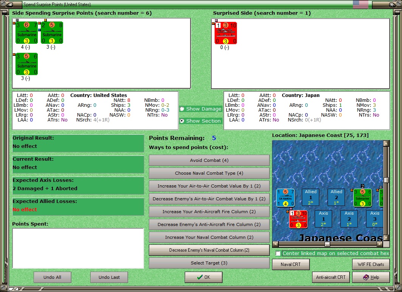Viewport: 402px width, 292px height.
Task: Click Choose Naval Combat Type (4)
Action: point(209,173)
